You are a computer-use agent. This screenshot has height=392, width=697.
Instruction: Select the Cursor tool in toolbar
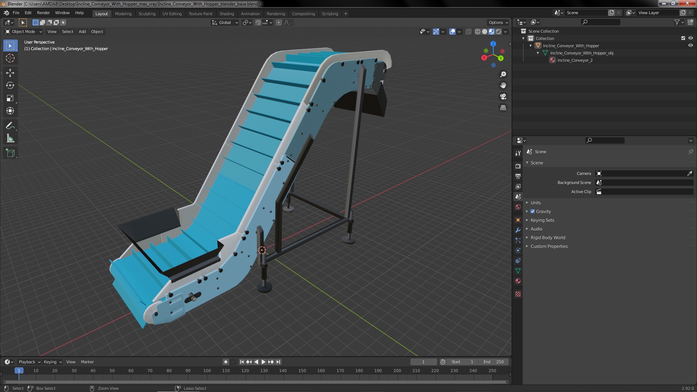[x=11, y=57]
